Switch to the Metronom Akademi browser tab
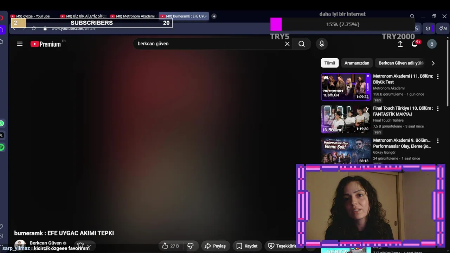Screen dimensions: 450x253 tap(134, 16)
